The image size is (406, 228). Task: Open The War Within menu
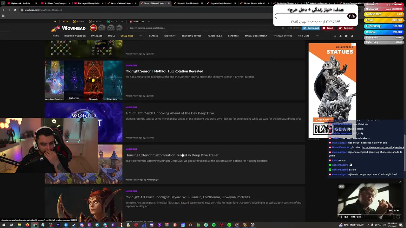click(283, 36)
